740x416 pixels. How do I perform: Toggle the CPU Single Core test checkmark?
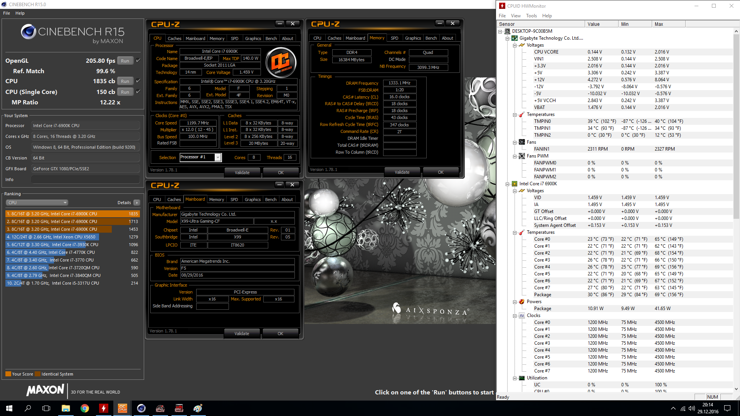[x=138, y=92]
